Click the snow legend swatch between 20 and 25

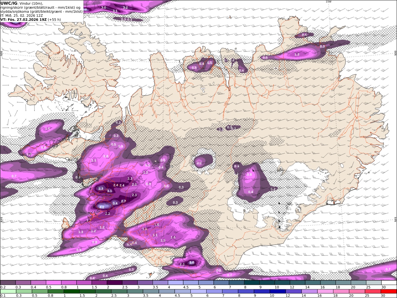359,283
